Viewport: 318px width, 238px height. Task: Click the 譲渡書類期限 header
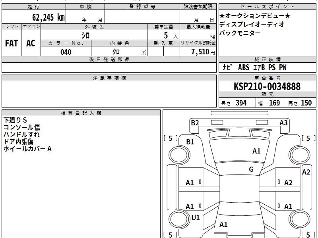tap(198, 7)
